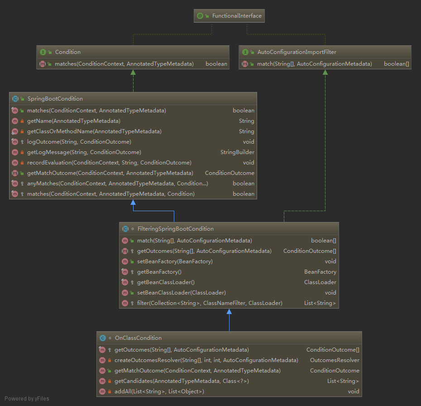Viewport: 421px width, 406px height.
Task: Click the method icon beside createOutcomesResolver
Action: click(x=102, y=360)
